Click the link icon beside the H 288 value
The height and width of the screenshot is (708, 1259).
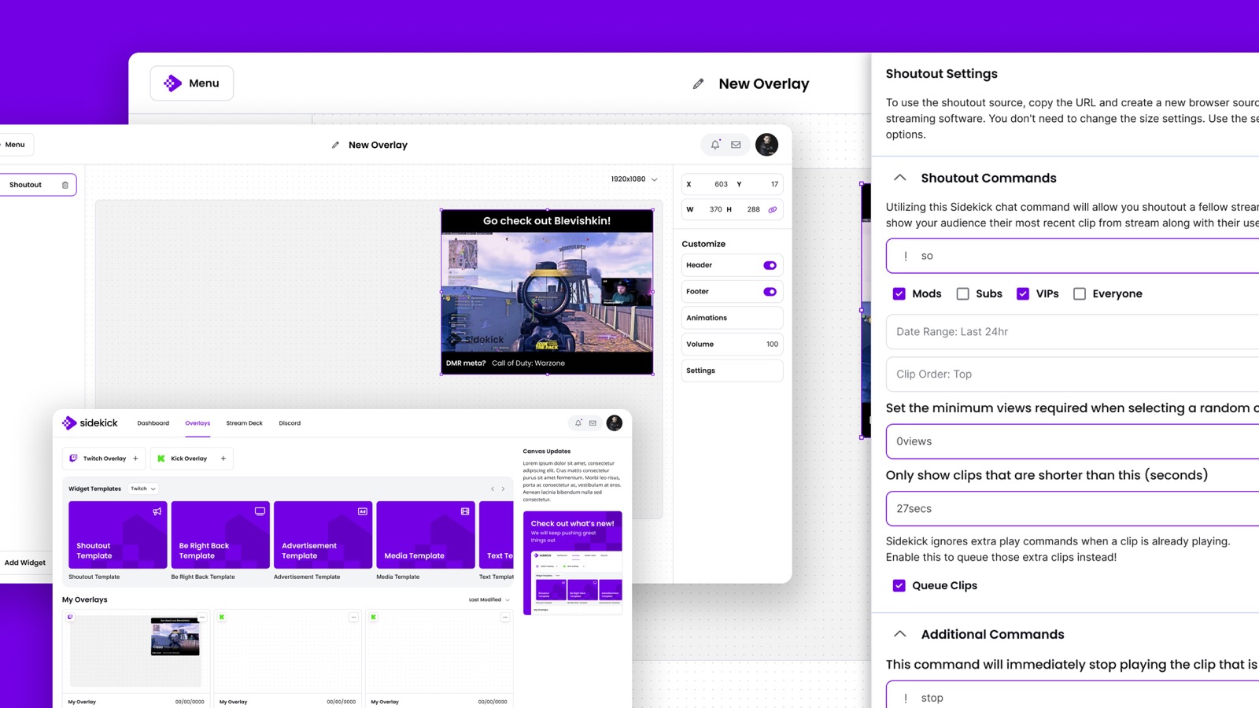(773, 209)
